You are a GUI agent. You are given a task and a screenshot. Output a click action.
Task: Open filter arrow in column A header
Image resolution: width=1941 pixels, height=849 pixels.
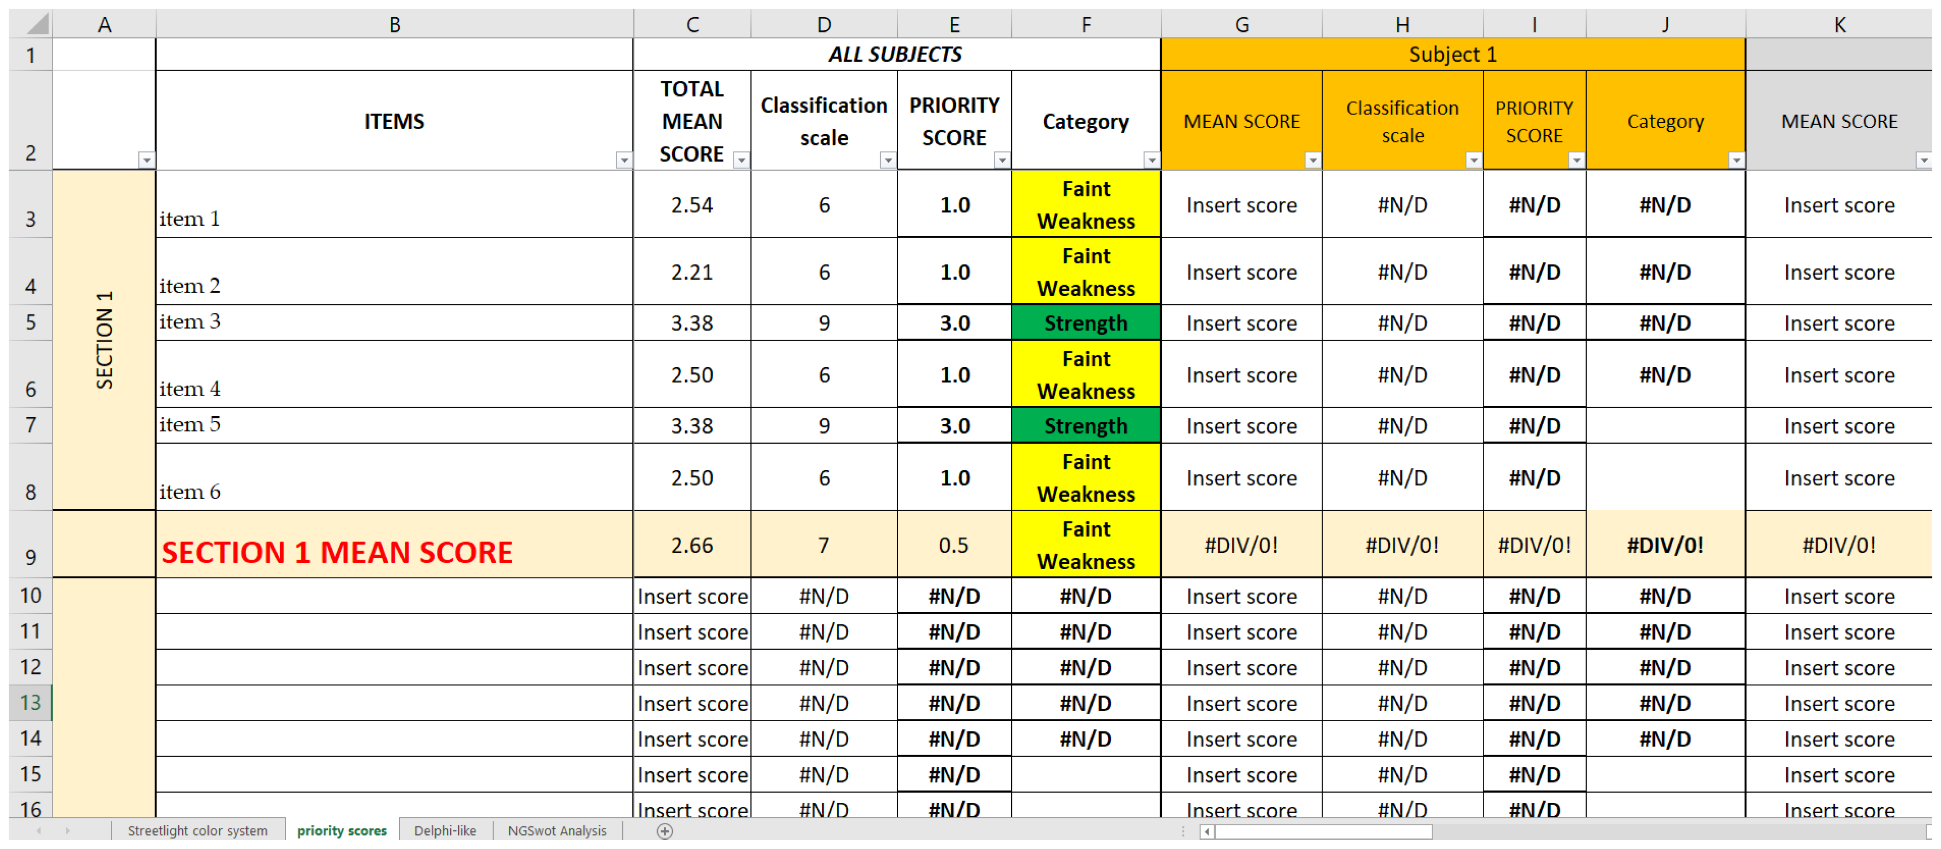146,160
